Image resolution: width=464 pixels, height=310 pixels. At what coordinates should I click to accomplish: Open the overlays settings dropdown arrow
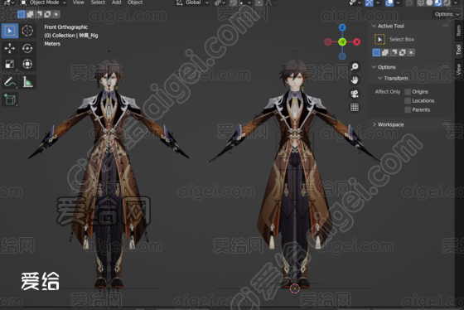pos(398,3)
